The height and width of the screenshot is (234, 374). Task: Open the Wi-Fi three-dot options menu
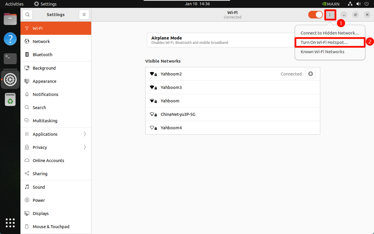click(x=330, y=15)
